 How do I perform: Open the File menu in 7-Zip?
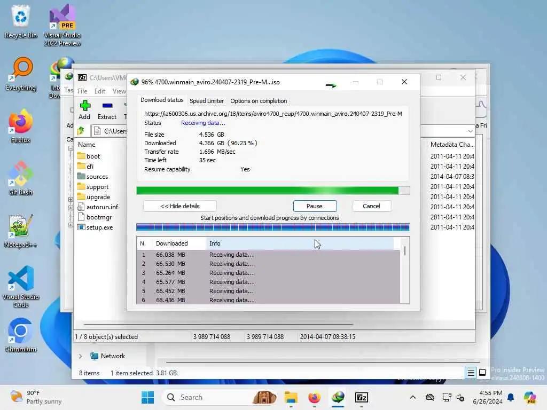click(82, 91)
